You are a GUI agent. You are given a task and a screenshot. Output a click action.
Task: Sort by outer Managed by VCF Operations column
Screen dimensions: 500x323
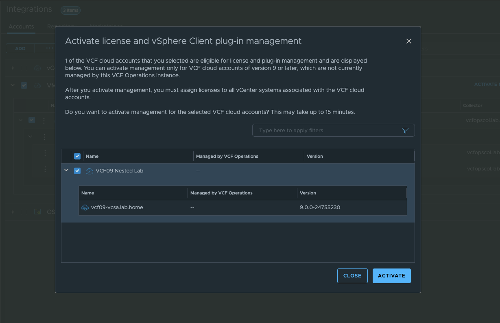pyautogui.click(x=227, y=156)
